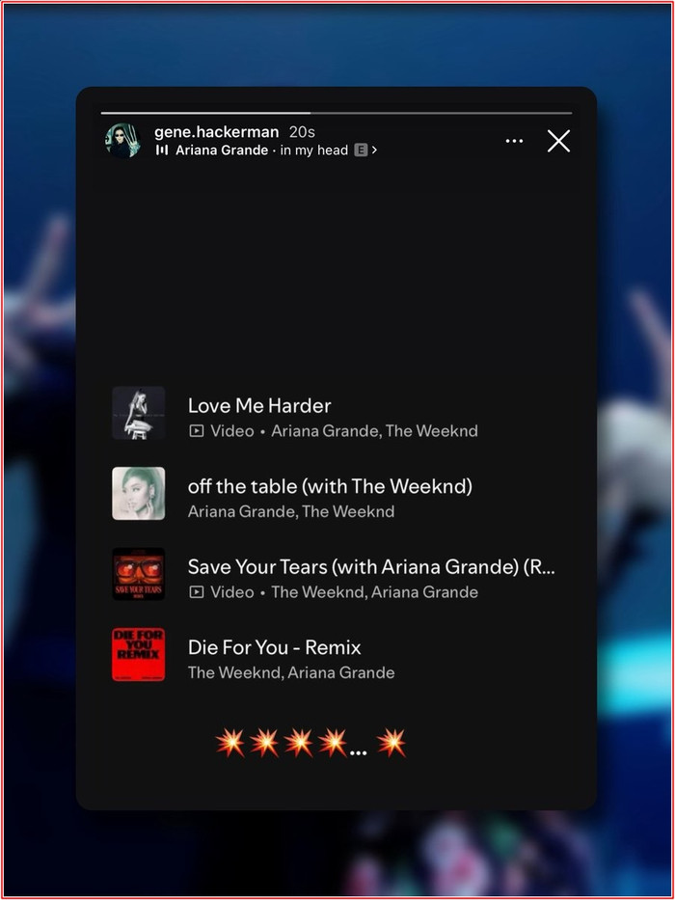Select Die For You - Remix title
The width and height of the screenshot is (675, 900).
tap(275, 647)
